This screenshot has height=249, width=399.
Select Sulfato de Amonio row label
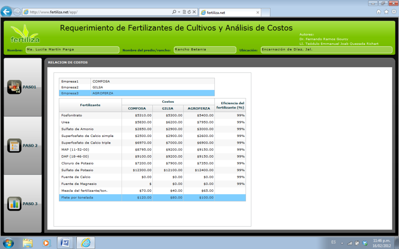78,129
